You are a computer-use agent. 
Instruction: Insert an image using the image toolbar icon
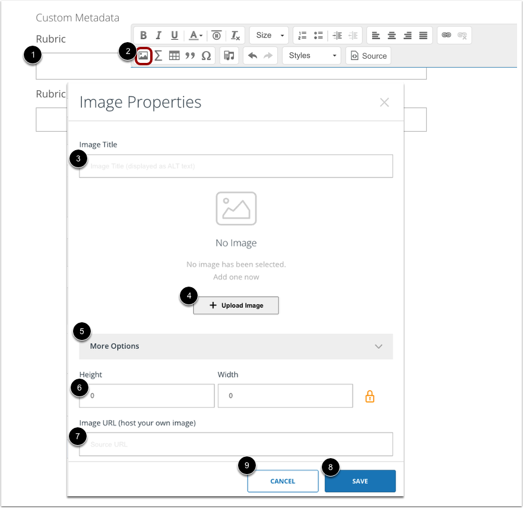(x=142, y=55)
